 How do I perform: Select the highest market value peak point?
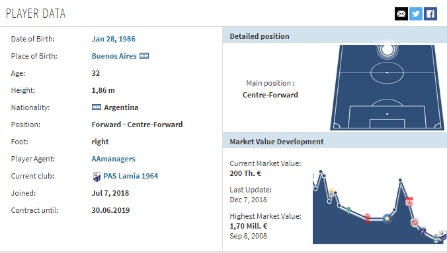[x=321, y=171]
